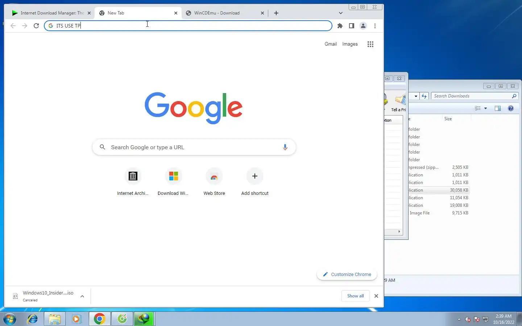The image size is (522, 326).
Task: Select the 19,008 KB application row
Action: click(439, 205)
